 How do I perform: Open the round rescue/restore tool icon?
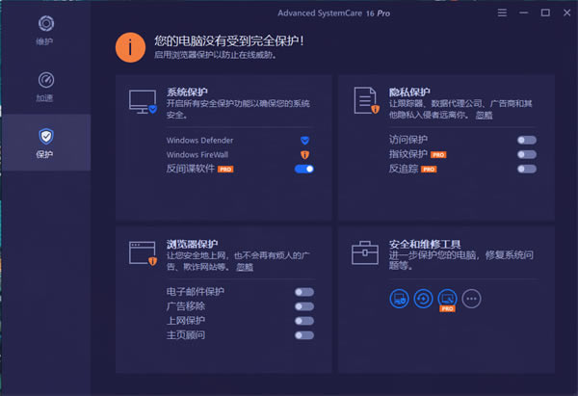click(x=423, y=299)
